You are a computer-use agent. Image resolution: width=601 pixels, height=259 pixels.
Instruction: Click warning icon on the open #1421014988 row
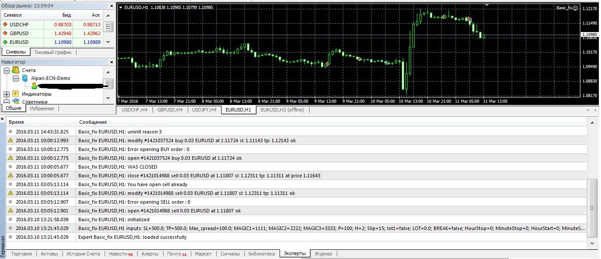coord(11,211)
